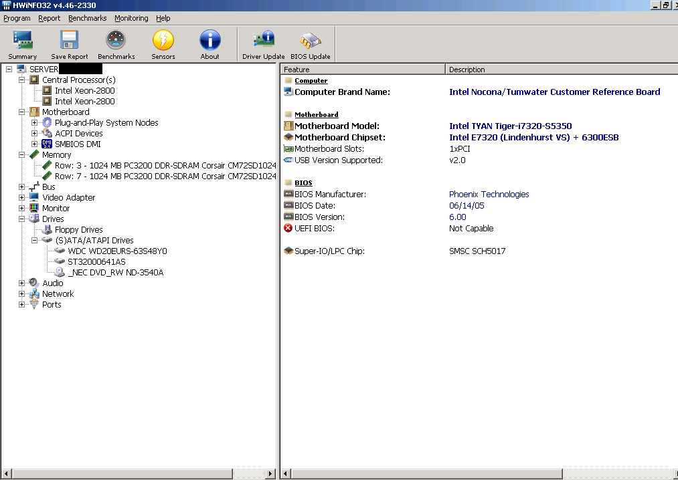Click the SMSC SCH5017 Super-IO value
Viewport: 678px width, 480px height.
[x=477, y=251]
